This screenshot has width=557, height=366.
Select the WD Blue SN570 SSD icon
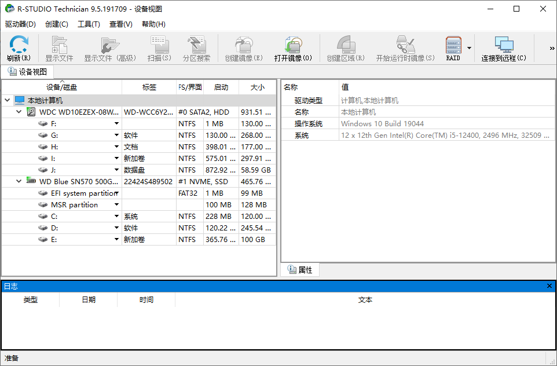(x=31, y=181)
